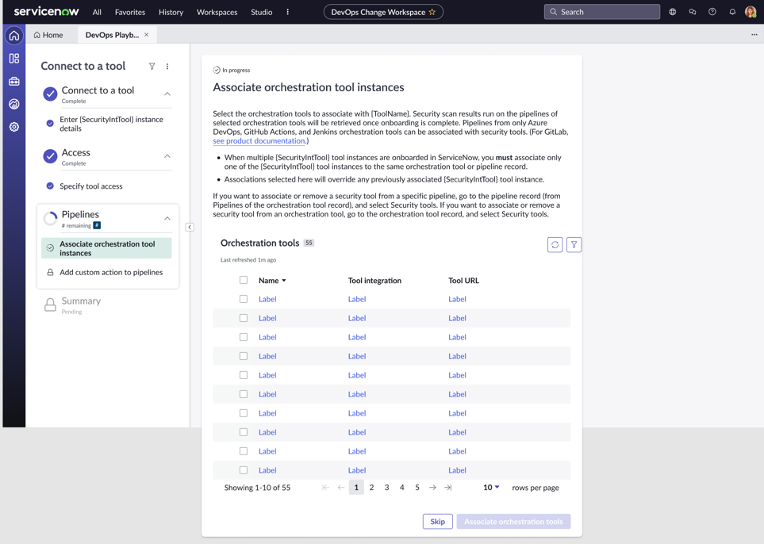The width and height of the screenshot is (764, 544).
Task: Collapse the Connect to a tool section
Action: [167, 94]
